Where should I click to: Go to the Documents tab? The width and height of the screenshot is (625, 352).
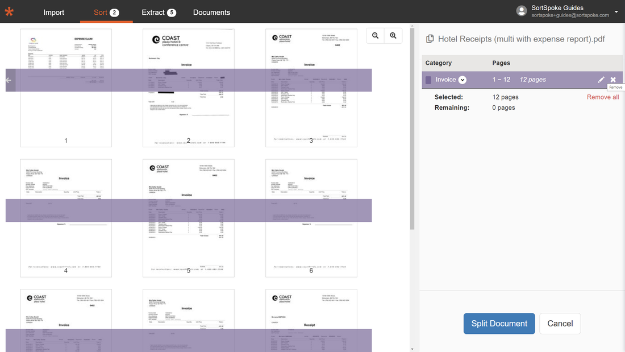(x=212, y=13)
